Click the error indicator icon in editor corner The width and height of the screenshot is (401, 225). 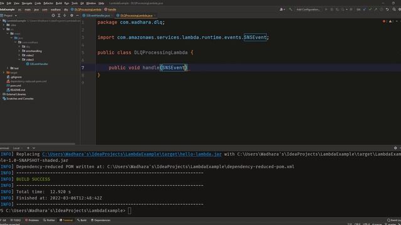coord(384,22)
